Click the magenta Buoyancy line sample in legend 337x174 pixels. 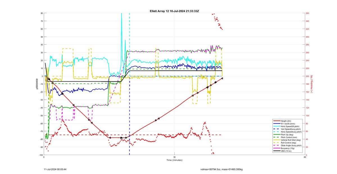pos(276,148)
